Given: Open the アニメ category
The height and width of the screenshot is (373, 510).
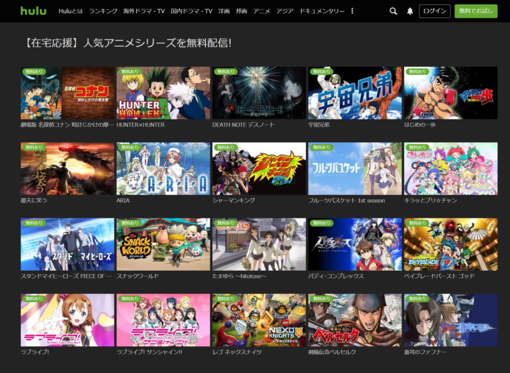Looking at the screenshot, I should click(x=261, y=11).
